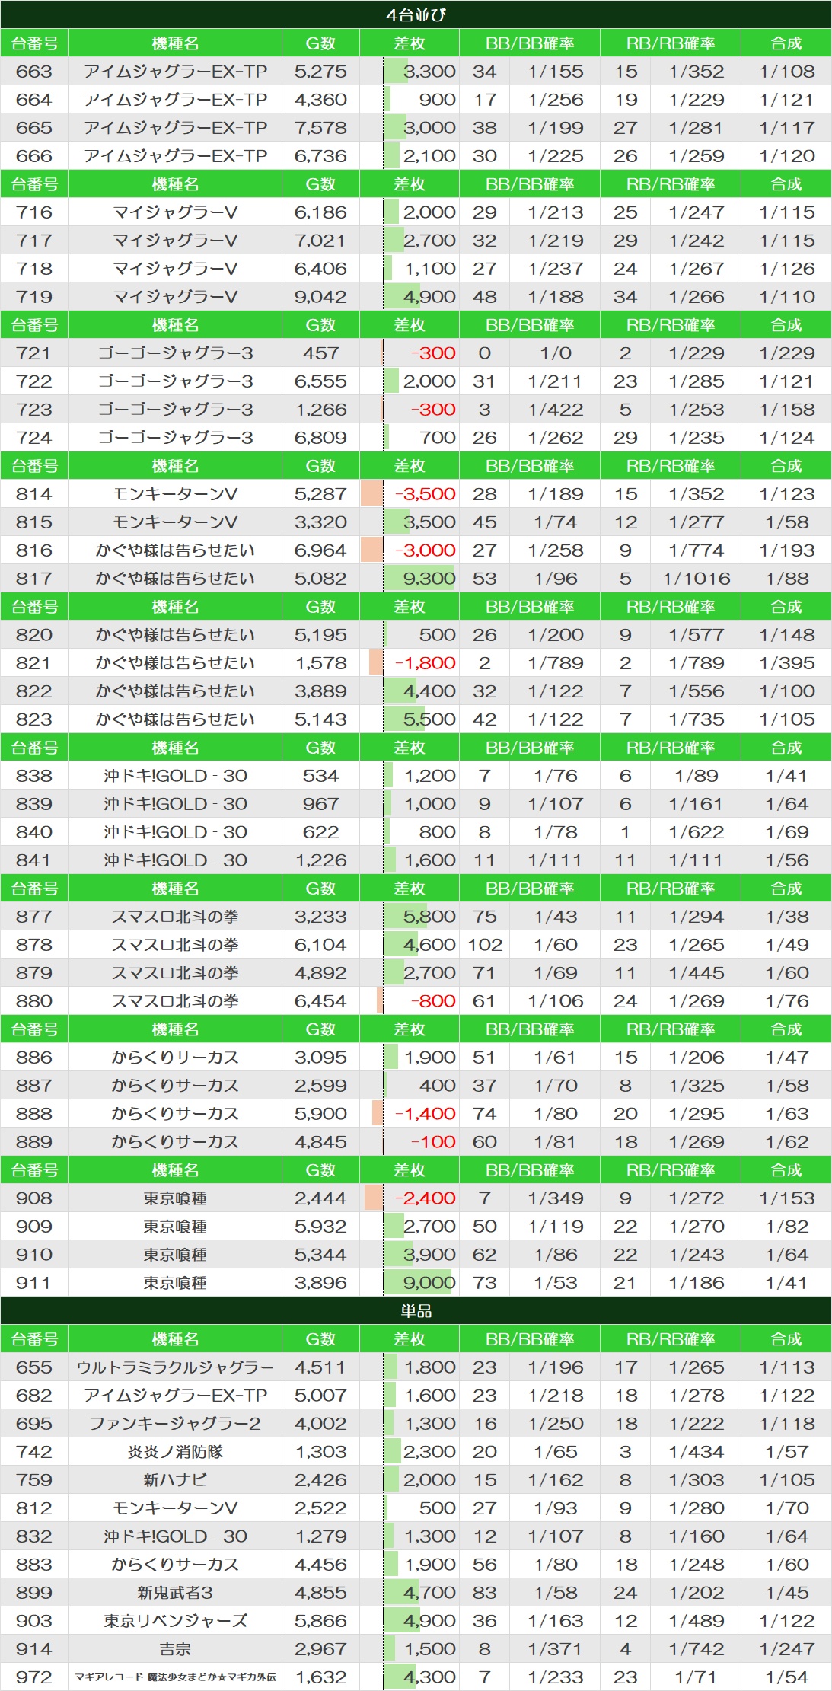832x1691 pixels.
Task: Click the 457 game count for machine 721
Action: pyautogui.click(x=320, y=353)
